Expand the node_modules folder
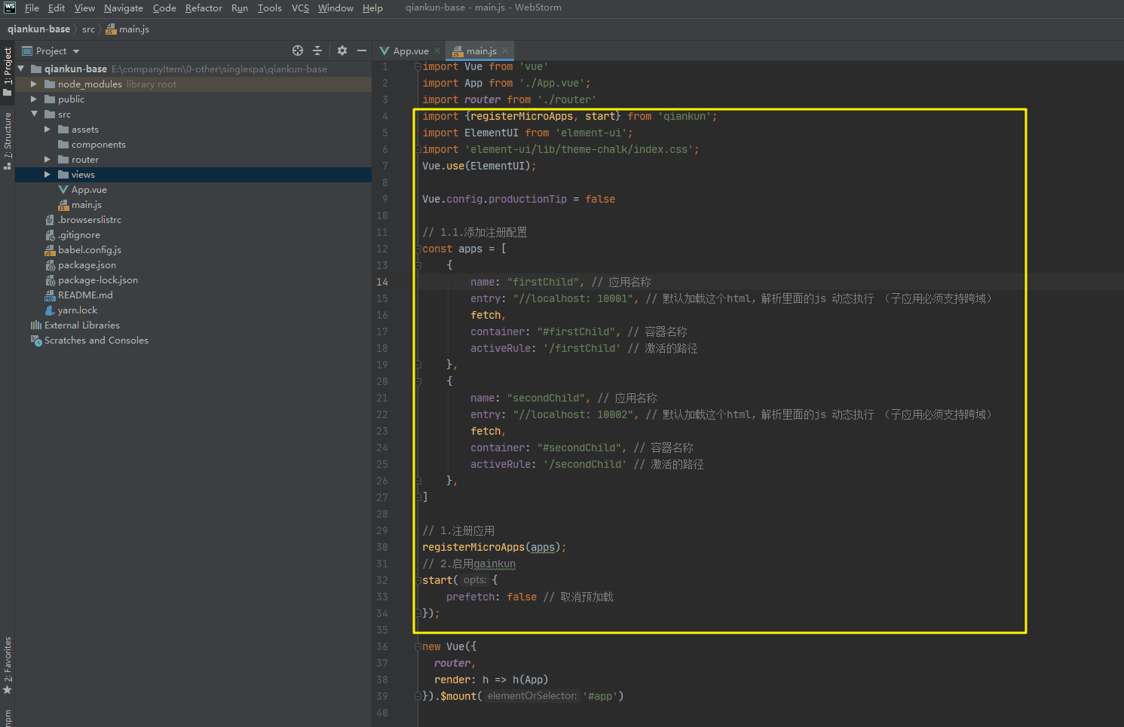This screenshot has height=727, width=1124. pyautogui.click(x=34, y=84)
